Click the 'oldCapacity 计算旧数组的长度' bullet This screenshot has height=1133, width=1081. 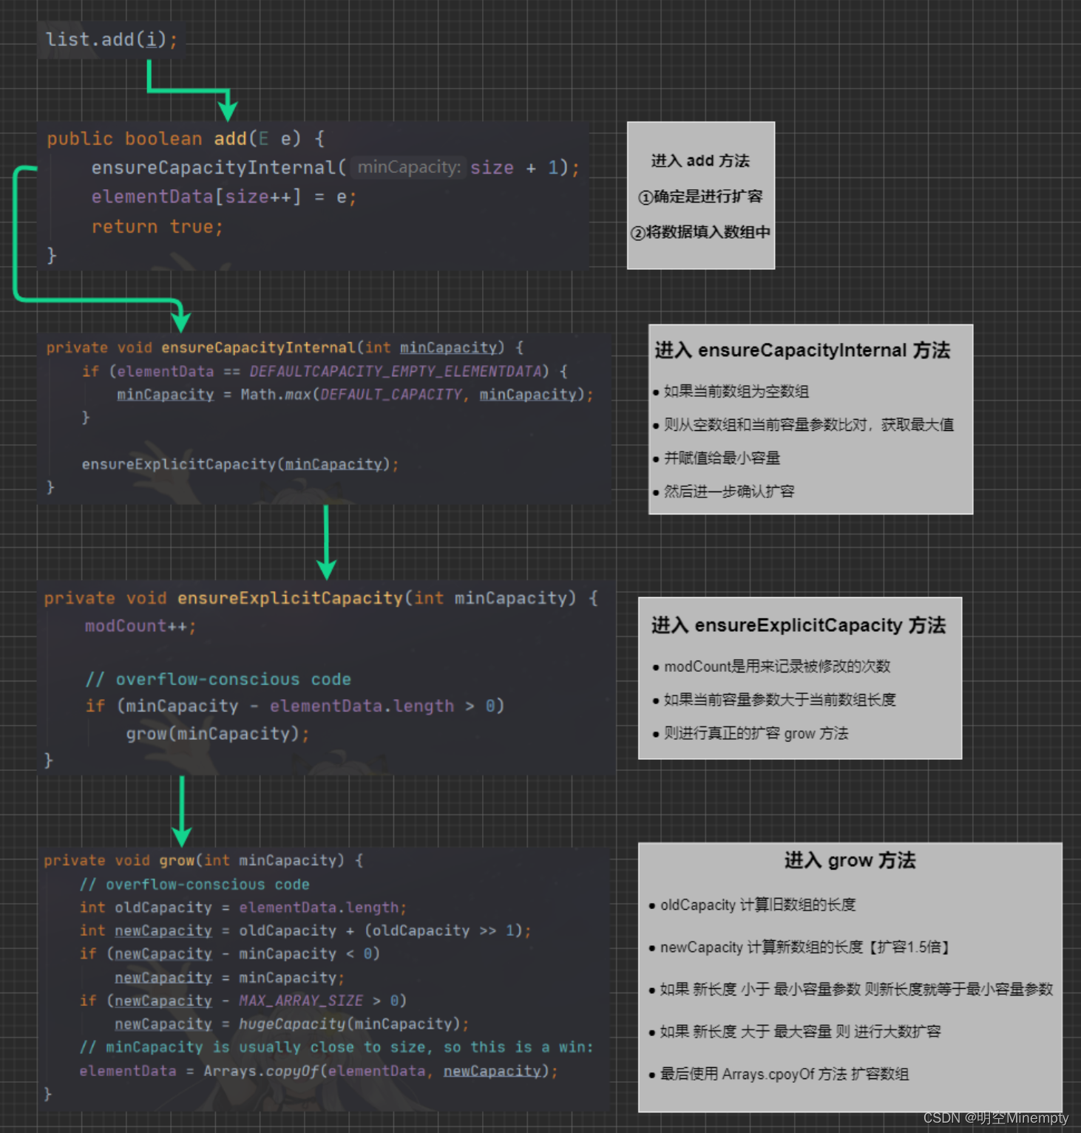752,905
